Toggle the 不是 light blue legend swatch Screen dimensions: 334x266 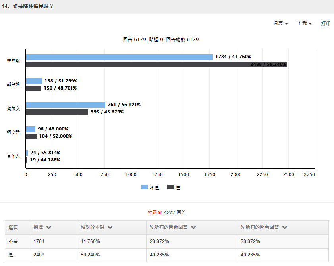tap(145, 188)
